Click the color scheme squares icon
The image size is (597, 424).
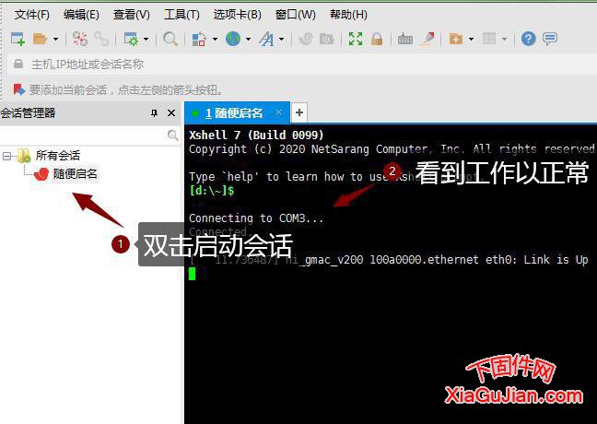(x=199, y=39)
